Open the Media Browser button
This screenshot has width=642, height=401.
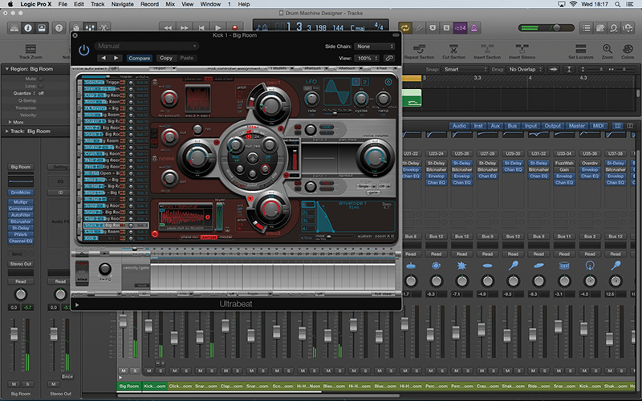(x=628, y=28)
